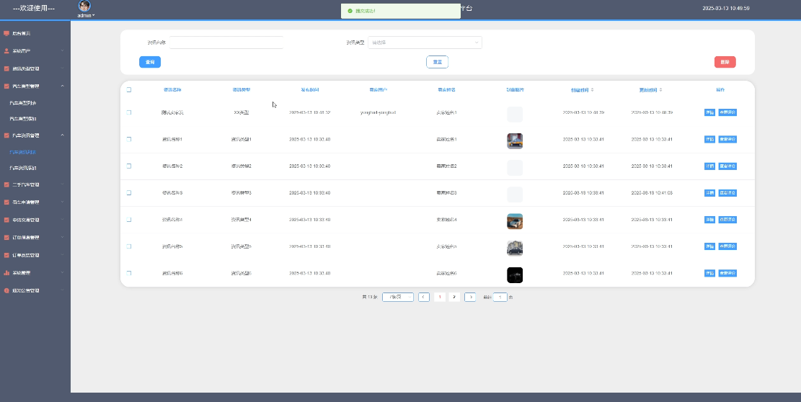Check the box for 资讯名称5 row
801x402 pixels.
pos(129,246)
